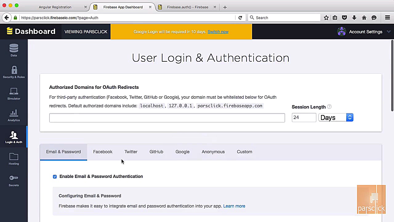Switch to the Facebook auth tab
The width and height of the screenshot is (394, 222).
[x=103, y=152]
